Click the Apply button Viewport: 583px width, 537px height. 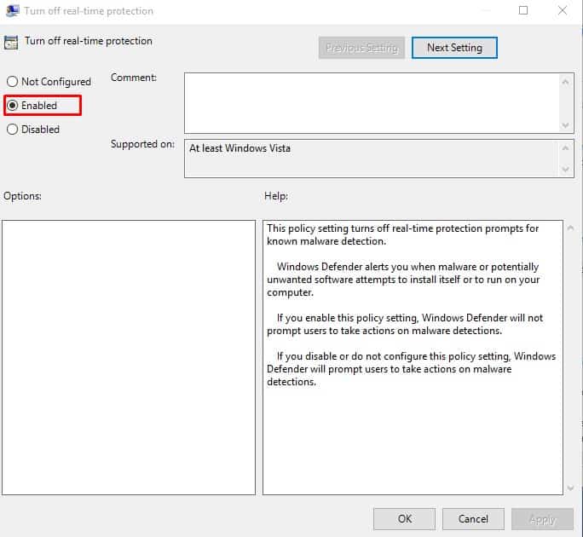(542, 519)
